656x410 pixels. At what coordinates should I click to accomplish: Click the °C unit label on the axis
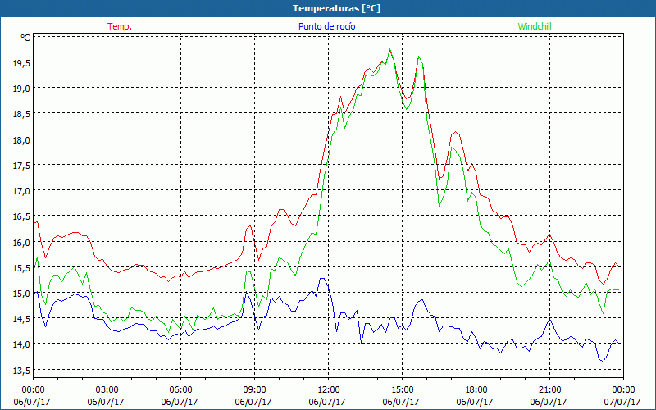pyautogui.click(x=25, y=38)
